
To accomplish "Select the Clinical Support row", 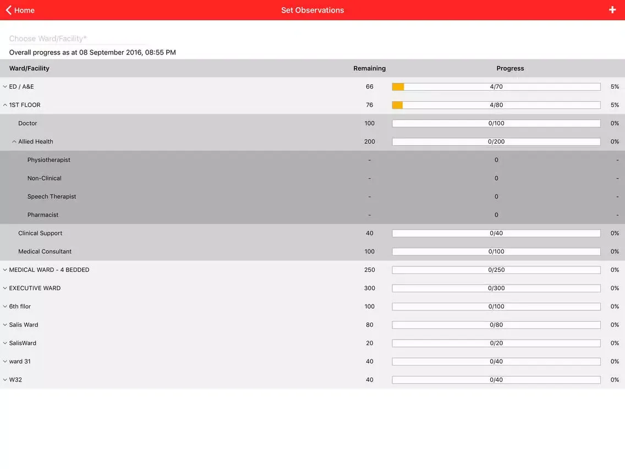I will pyautogui.click(x=312, y=233).
